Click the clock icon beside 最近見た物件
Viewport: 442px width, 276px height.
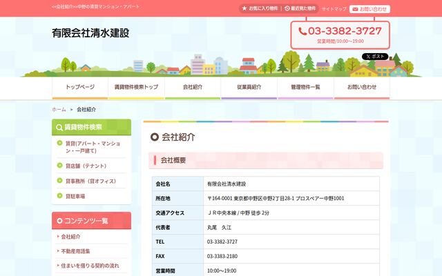click(287, 8)
